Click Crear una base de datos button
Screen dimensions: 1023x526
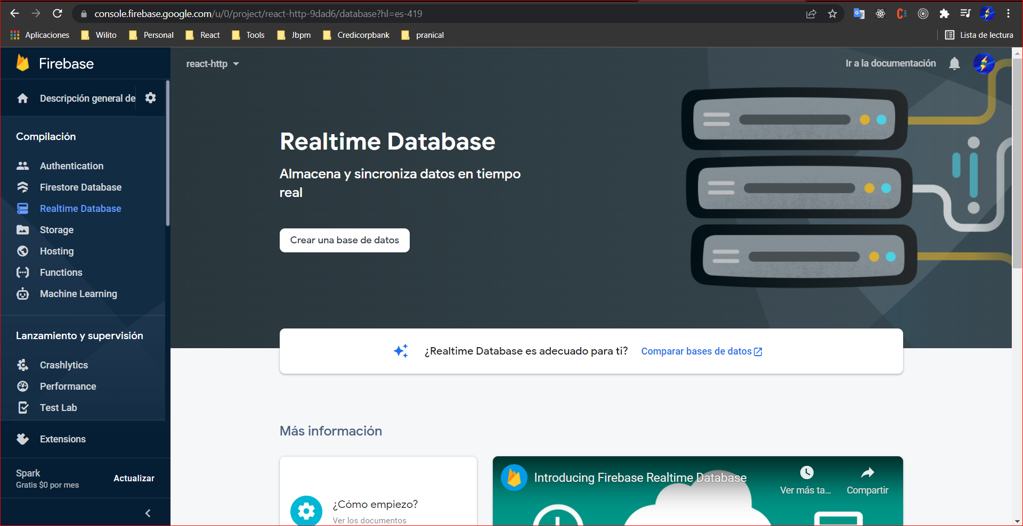pos(345,240)
